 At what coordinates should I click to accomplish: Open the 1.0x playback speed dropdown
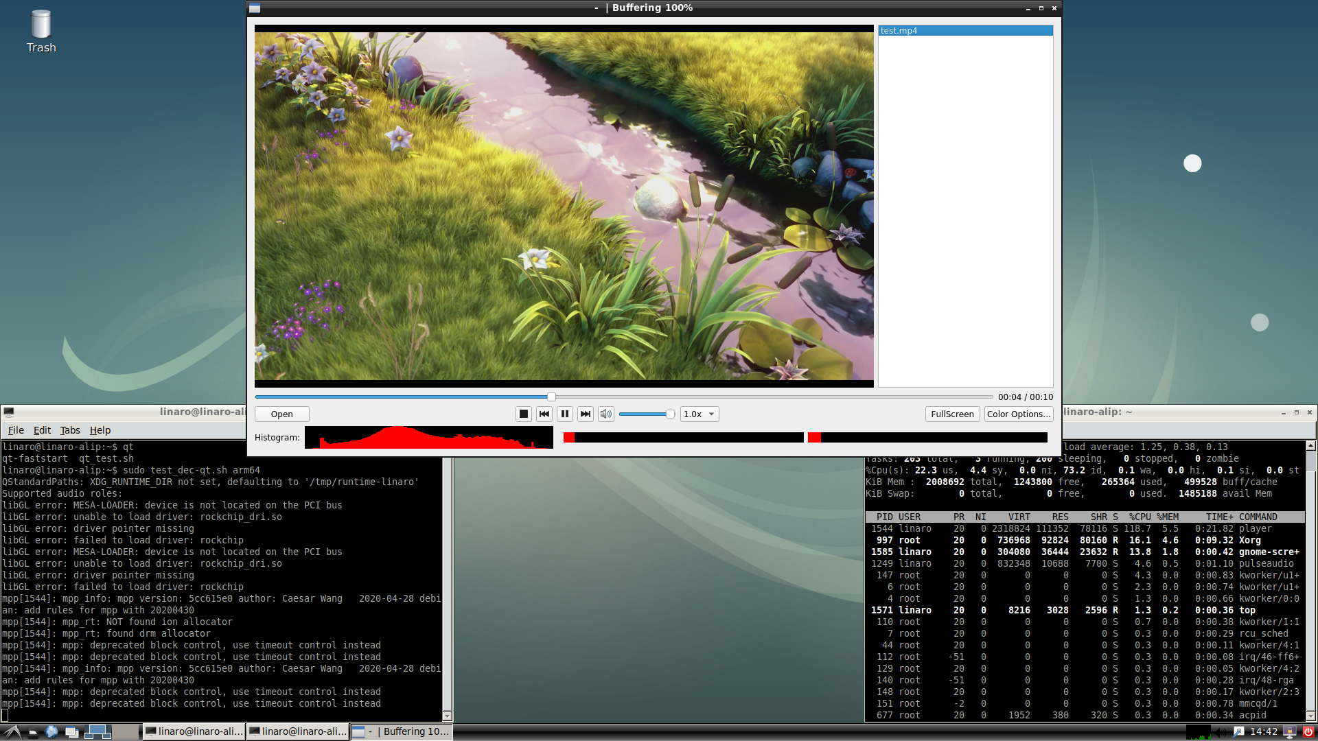[700, 414]
